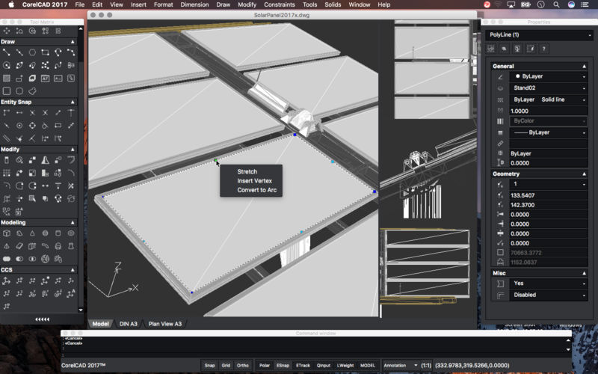This screenshot has width=598, height=374.
Task: Toggle QInput in status bar
Action: (324, 365)
